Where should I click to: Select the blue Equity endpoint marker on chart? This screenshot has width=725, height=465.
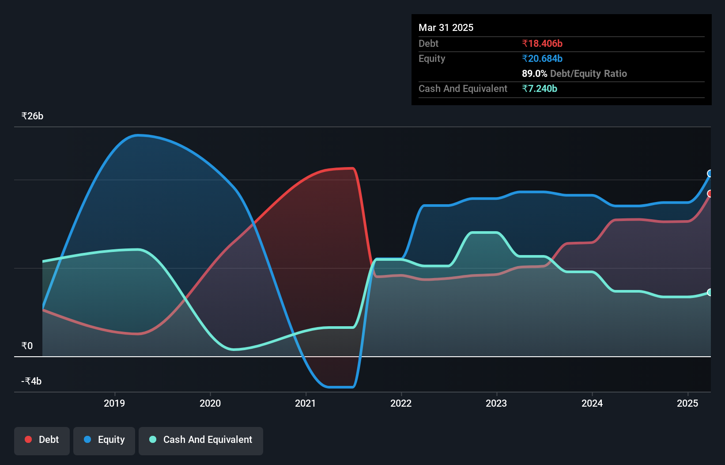click(710, 174)
